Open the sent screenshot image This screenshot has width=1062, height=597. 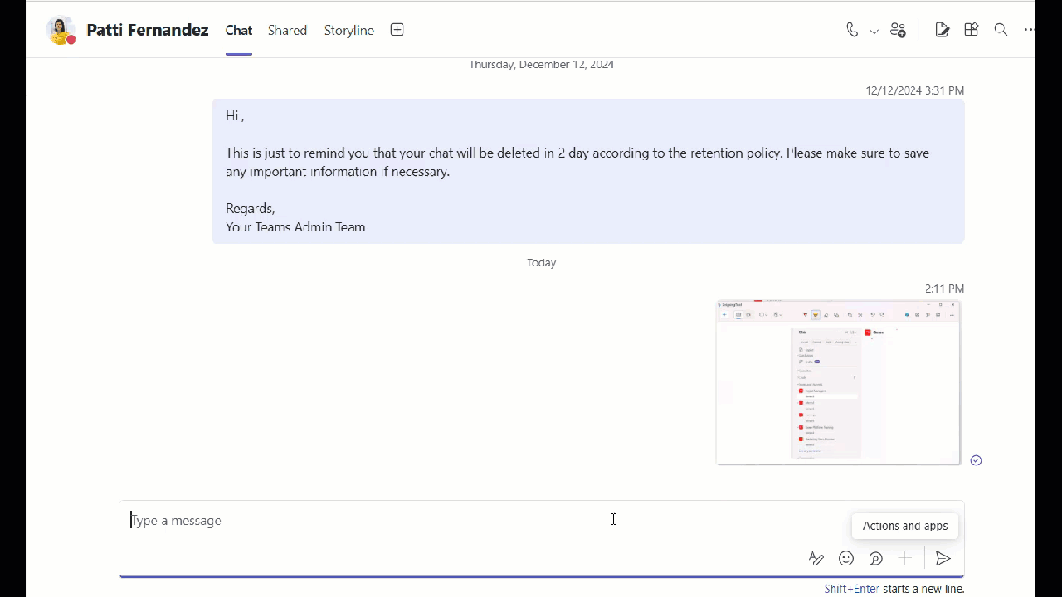pos(838,381)
